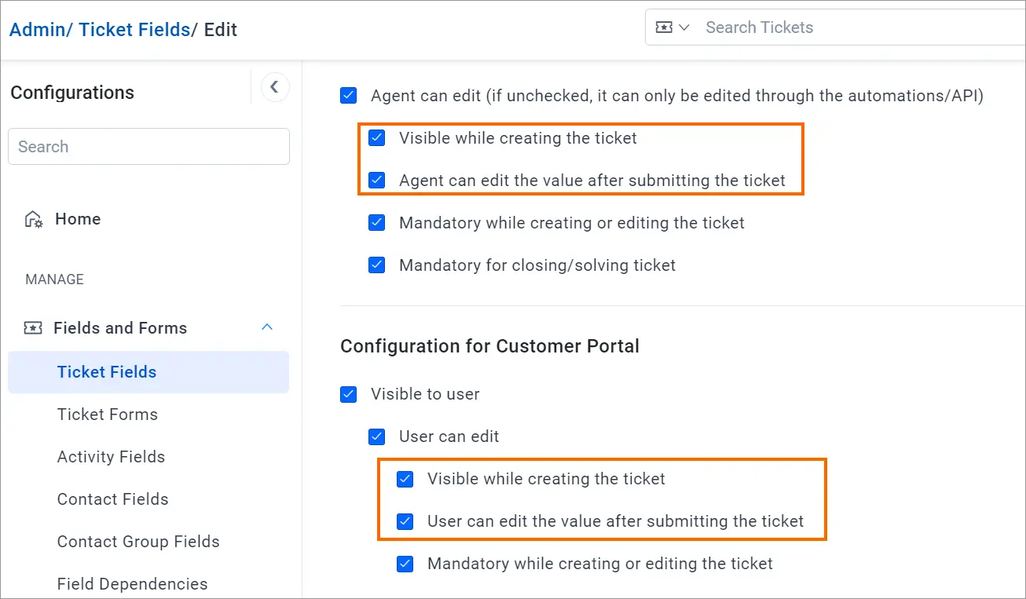Click the ticket icon in search bar
This screenshot has height=599, width=1026.
coord(664,27)
